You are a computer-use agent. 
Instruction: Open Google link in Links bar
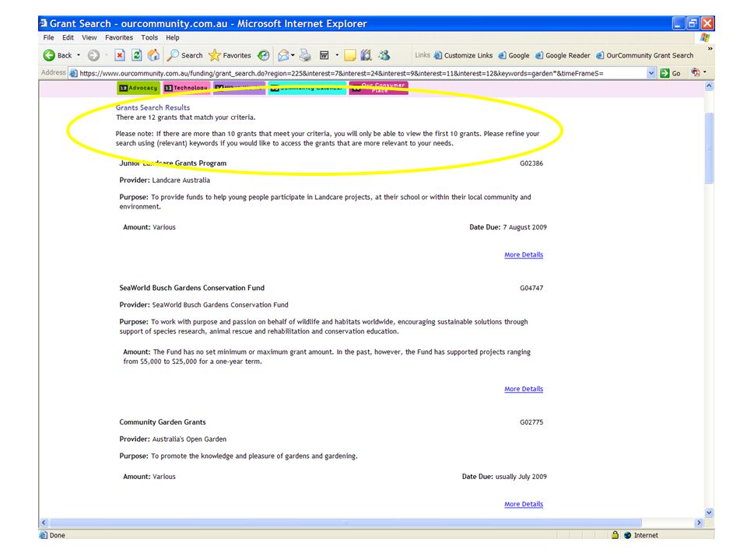(514, 55)
